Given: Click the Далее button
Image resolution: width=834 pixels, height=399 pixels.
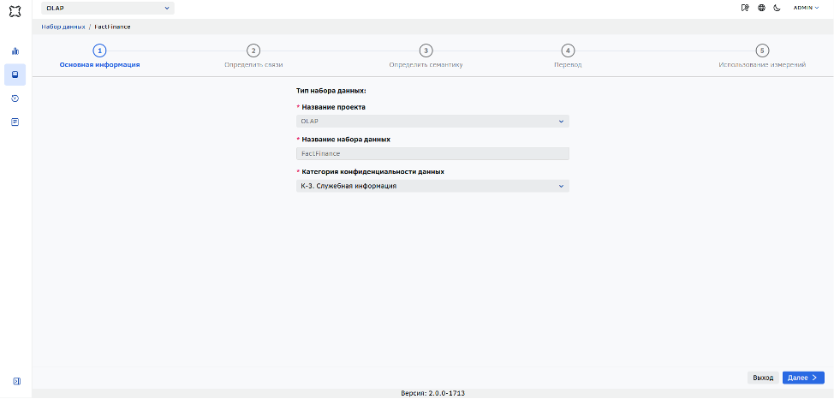Looking at the screenshot, I should pos(803,378).
